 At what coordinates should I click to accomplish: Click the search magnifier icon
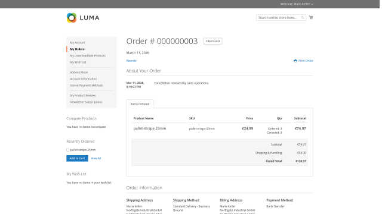pyautogui.click(x=303, y=18)
